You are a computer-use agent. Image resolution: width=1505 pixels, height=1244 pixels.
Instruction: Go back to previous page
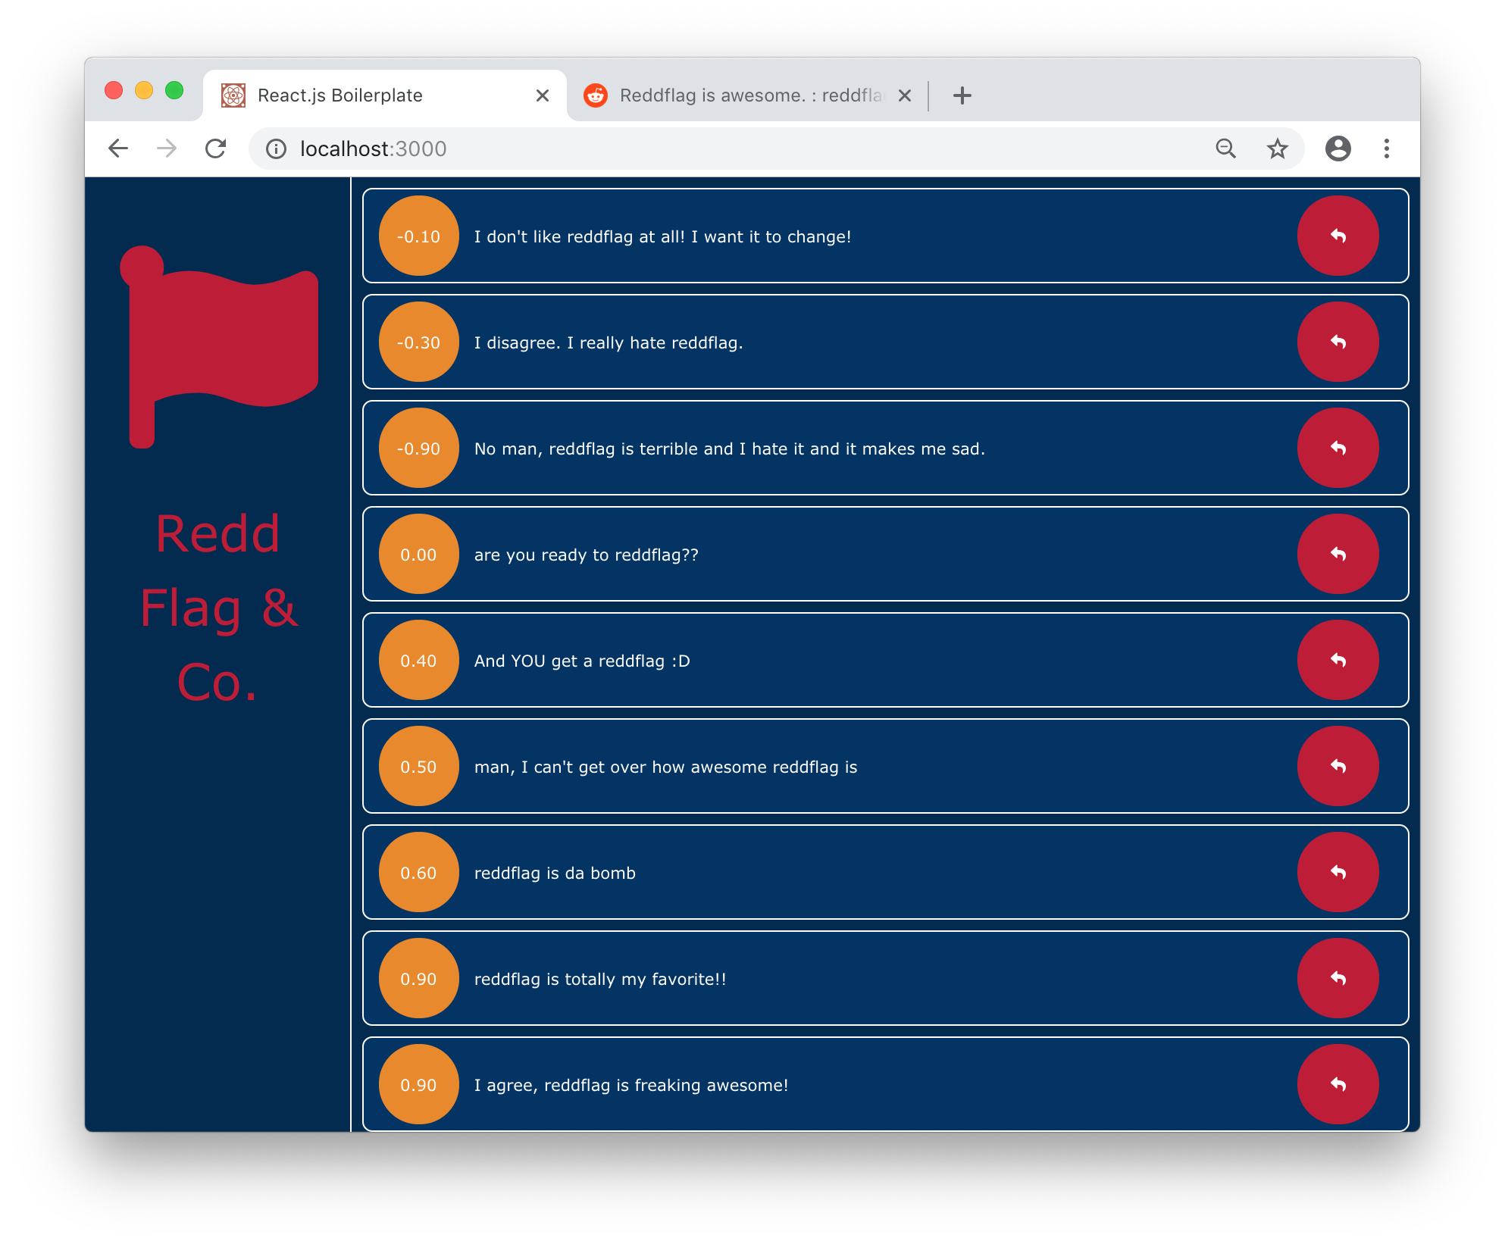coord(118,148)
